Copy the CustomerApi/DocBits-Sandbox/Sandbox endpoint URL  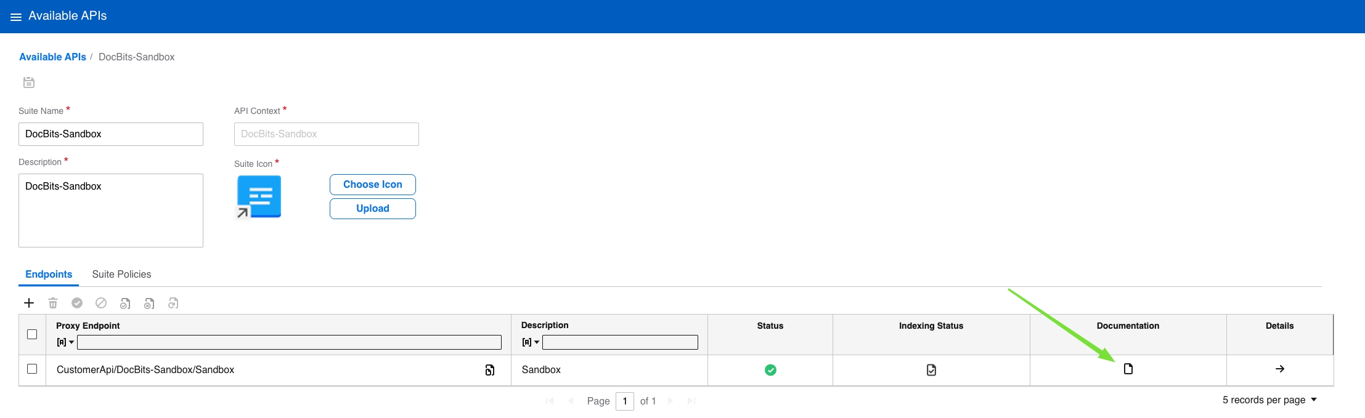[x=489, y=370]
